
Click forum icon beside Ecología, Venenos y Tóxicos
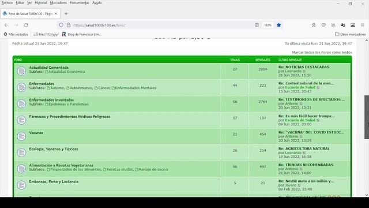21,153
